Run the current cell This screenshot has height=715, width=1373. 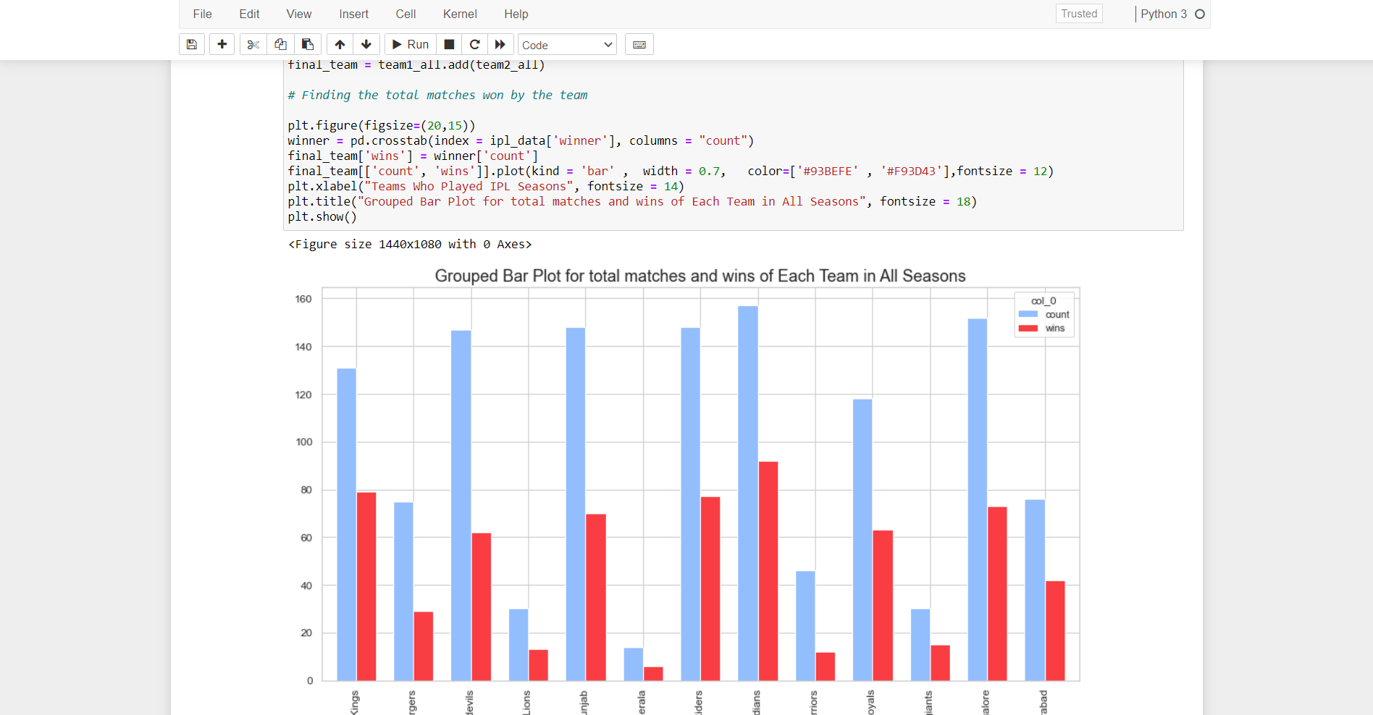click(x=410, y=44)
